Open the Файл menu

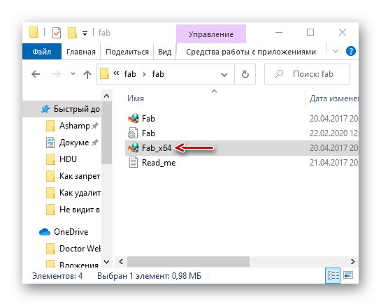pos(42,52)
